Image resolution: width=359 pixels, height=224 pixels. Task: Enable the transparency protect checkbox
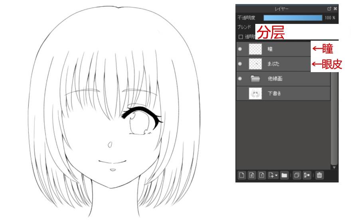(x=241, y=37)
